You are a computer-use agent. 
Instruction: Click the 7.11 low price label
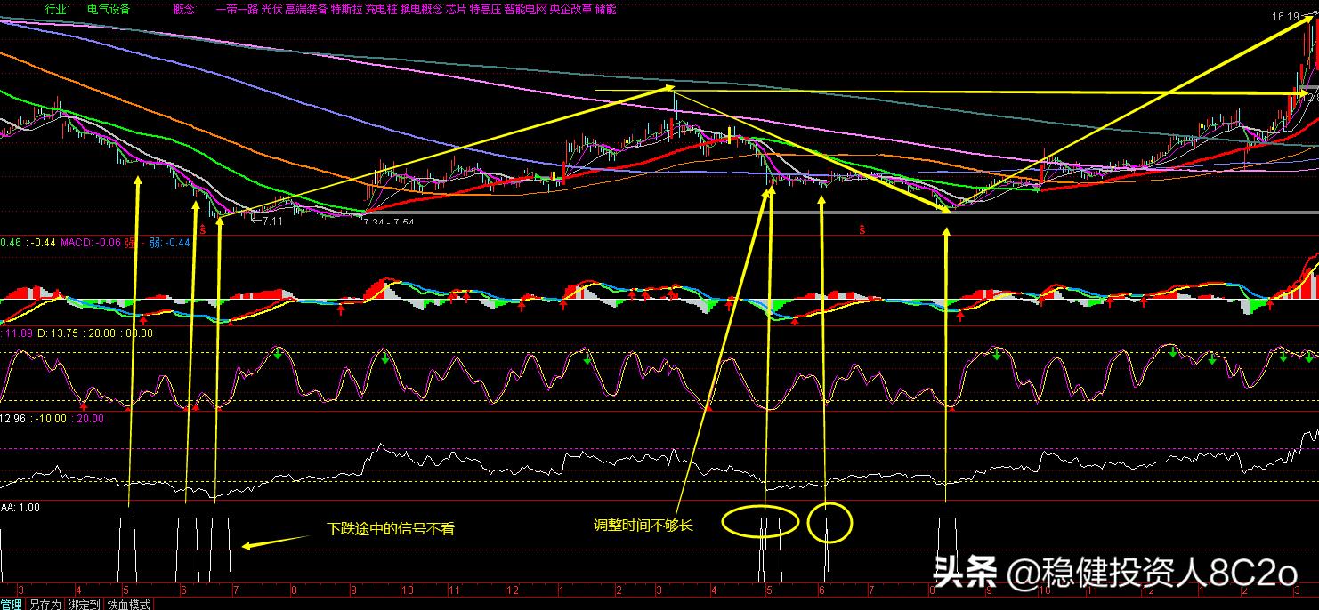click(271, 221)
